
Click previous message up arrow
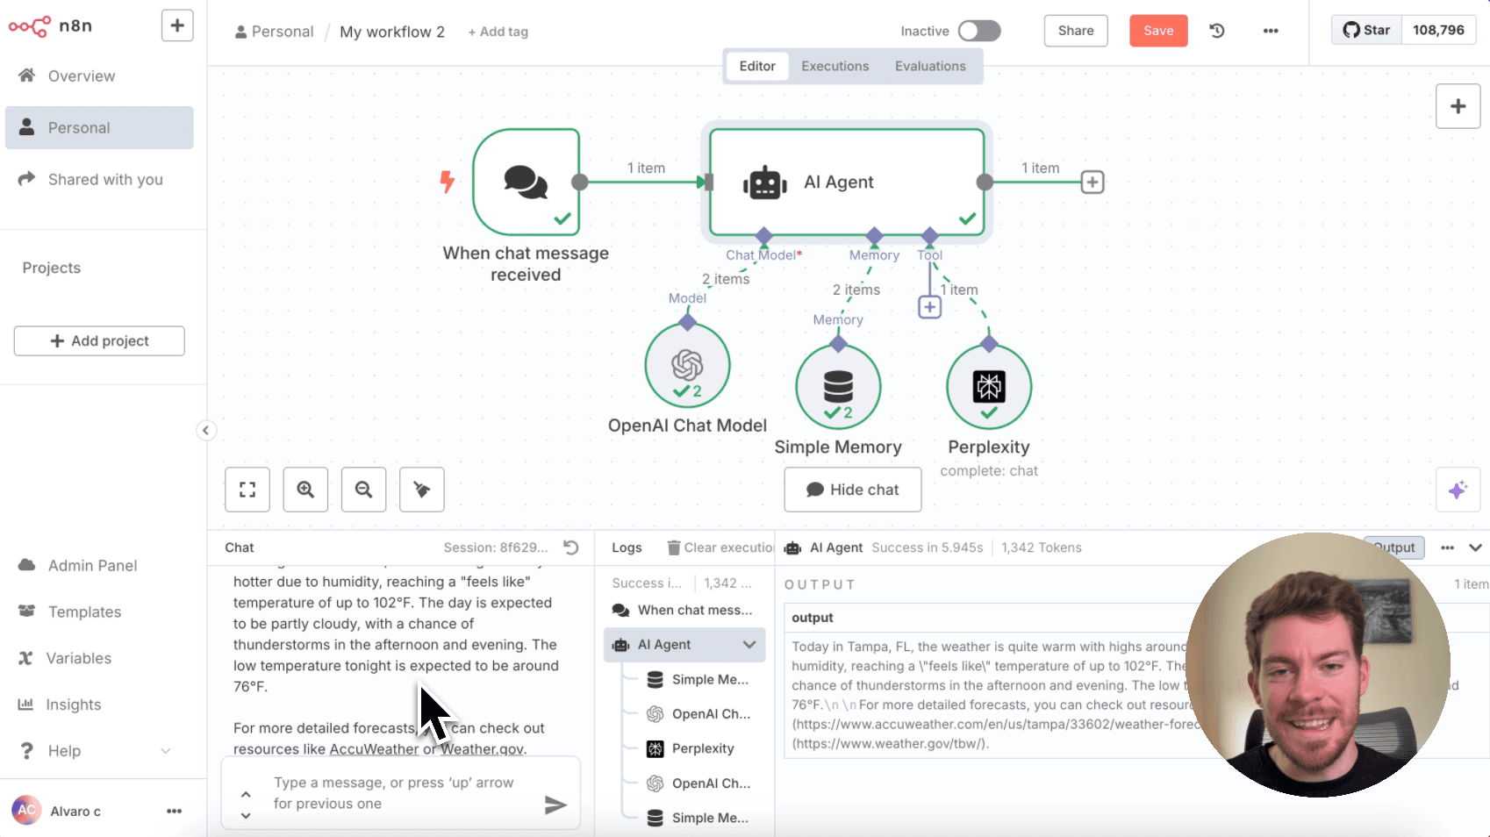pos(246,795)
